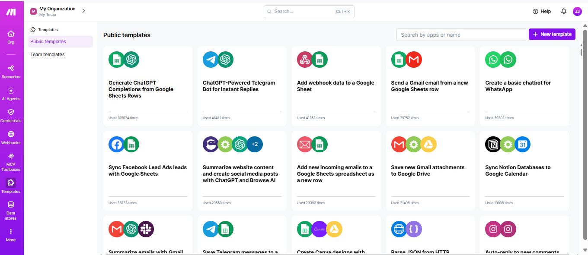Open Data stores in the sidebar
Image resolution: width=588 pixels, height=255 pixels.
click(11, 210)
